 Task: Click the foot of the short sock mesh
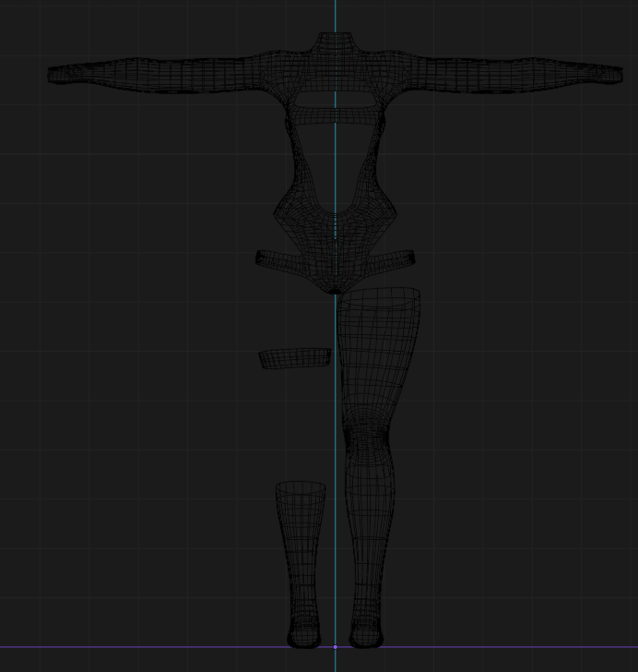[x=304, y=634]
